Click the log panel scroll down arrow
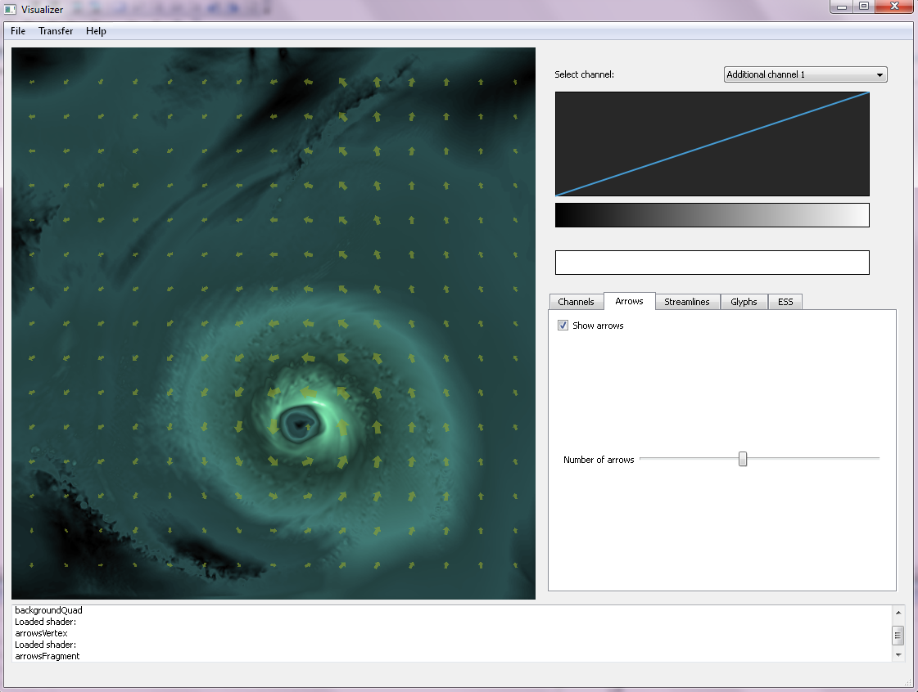 [x=898, y=655]
